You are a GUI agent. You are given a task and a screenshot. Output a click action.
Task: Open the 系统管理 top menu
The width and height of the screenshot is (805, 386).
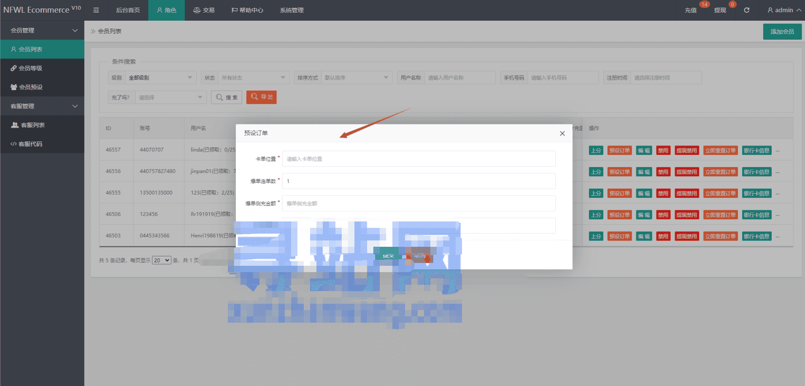[292, 10]
